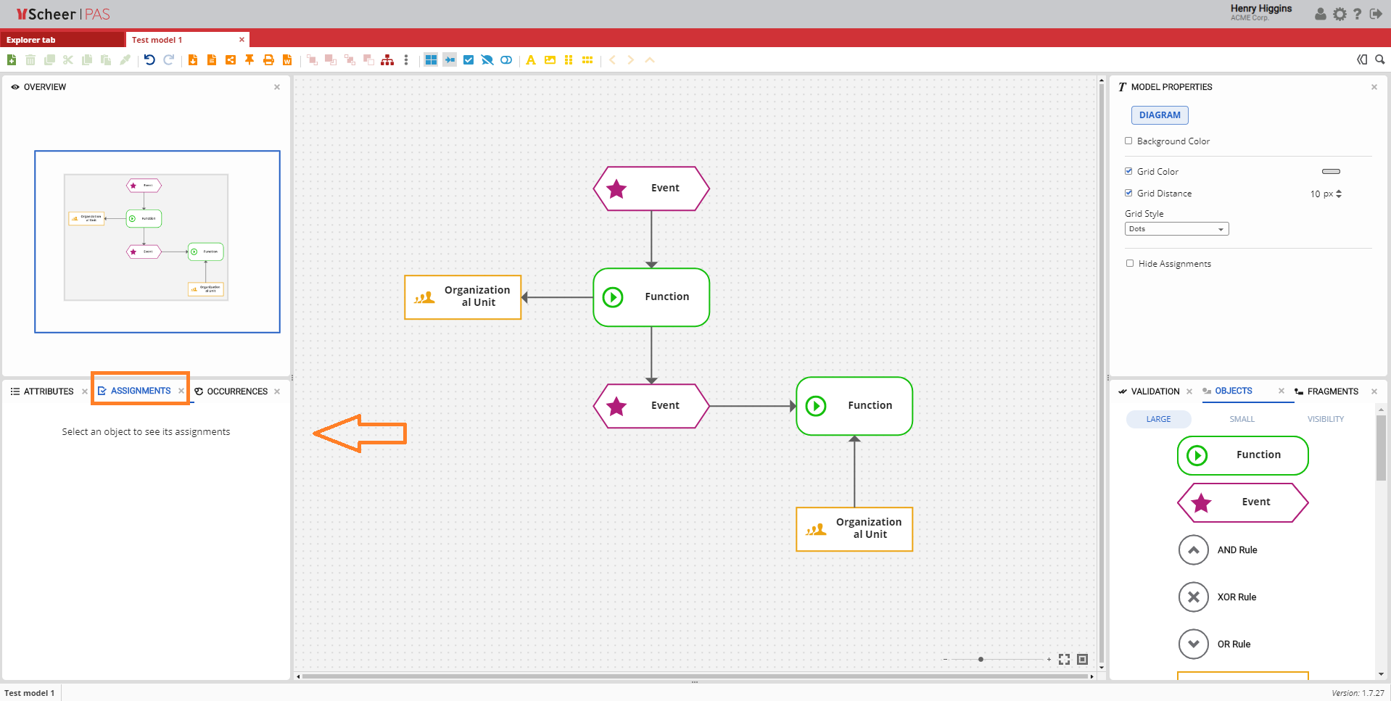
Task: Select the SMALL objects size option
Action: [1242, 419]
